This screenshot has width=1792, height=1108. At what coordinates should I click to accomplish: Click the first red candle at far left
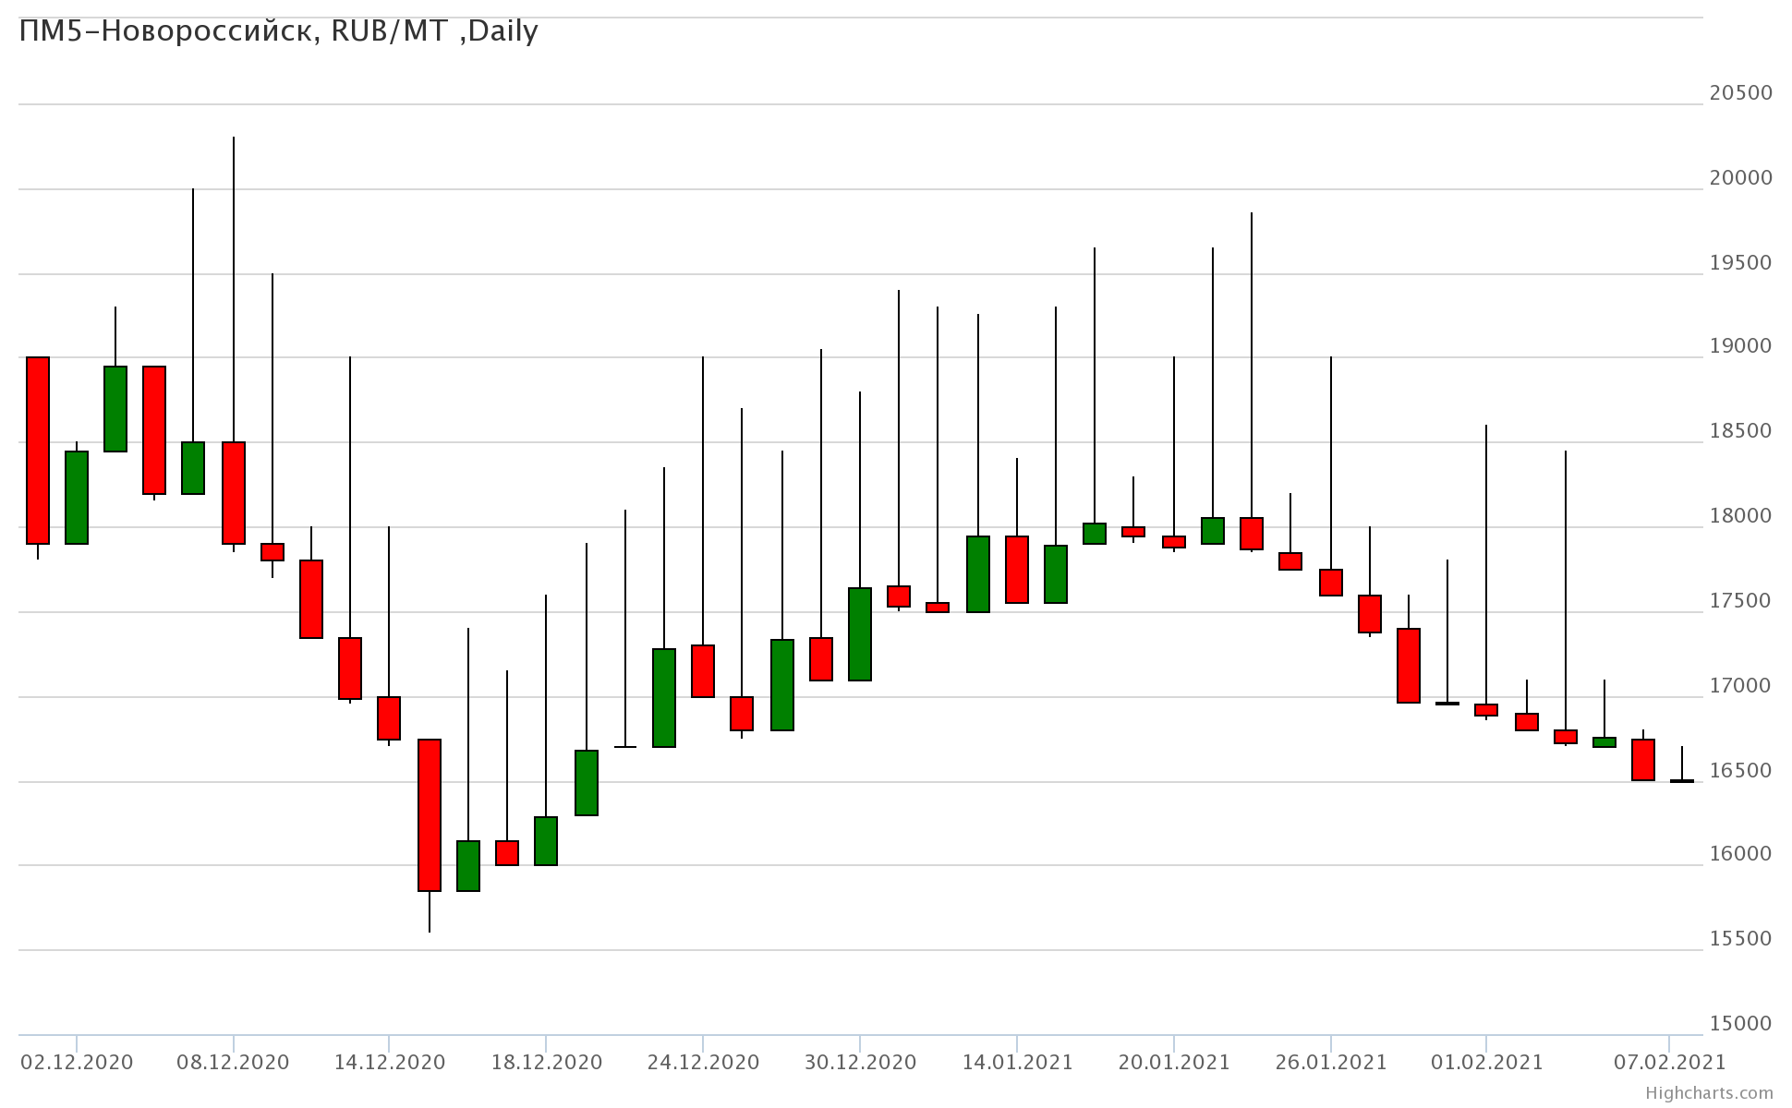click(38, 450)
